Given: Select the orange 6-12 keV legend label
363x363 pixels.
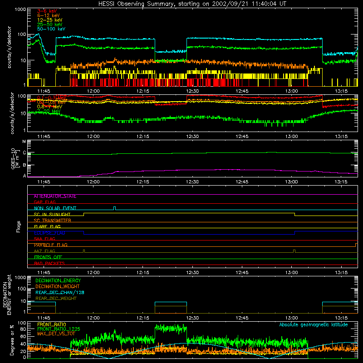Looking at the screenshot, I should coord(48,15).
